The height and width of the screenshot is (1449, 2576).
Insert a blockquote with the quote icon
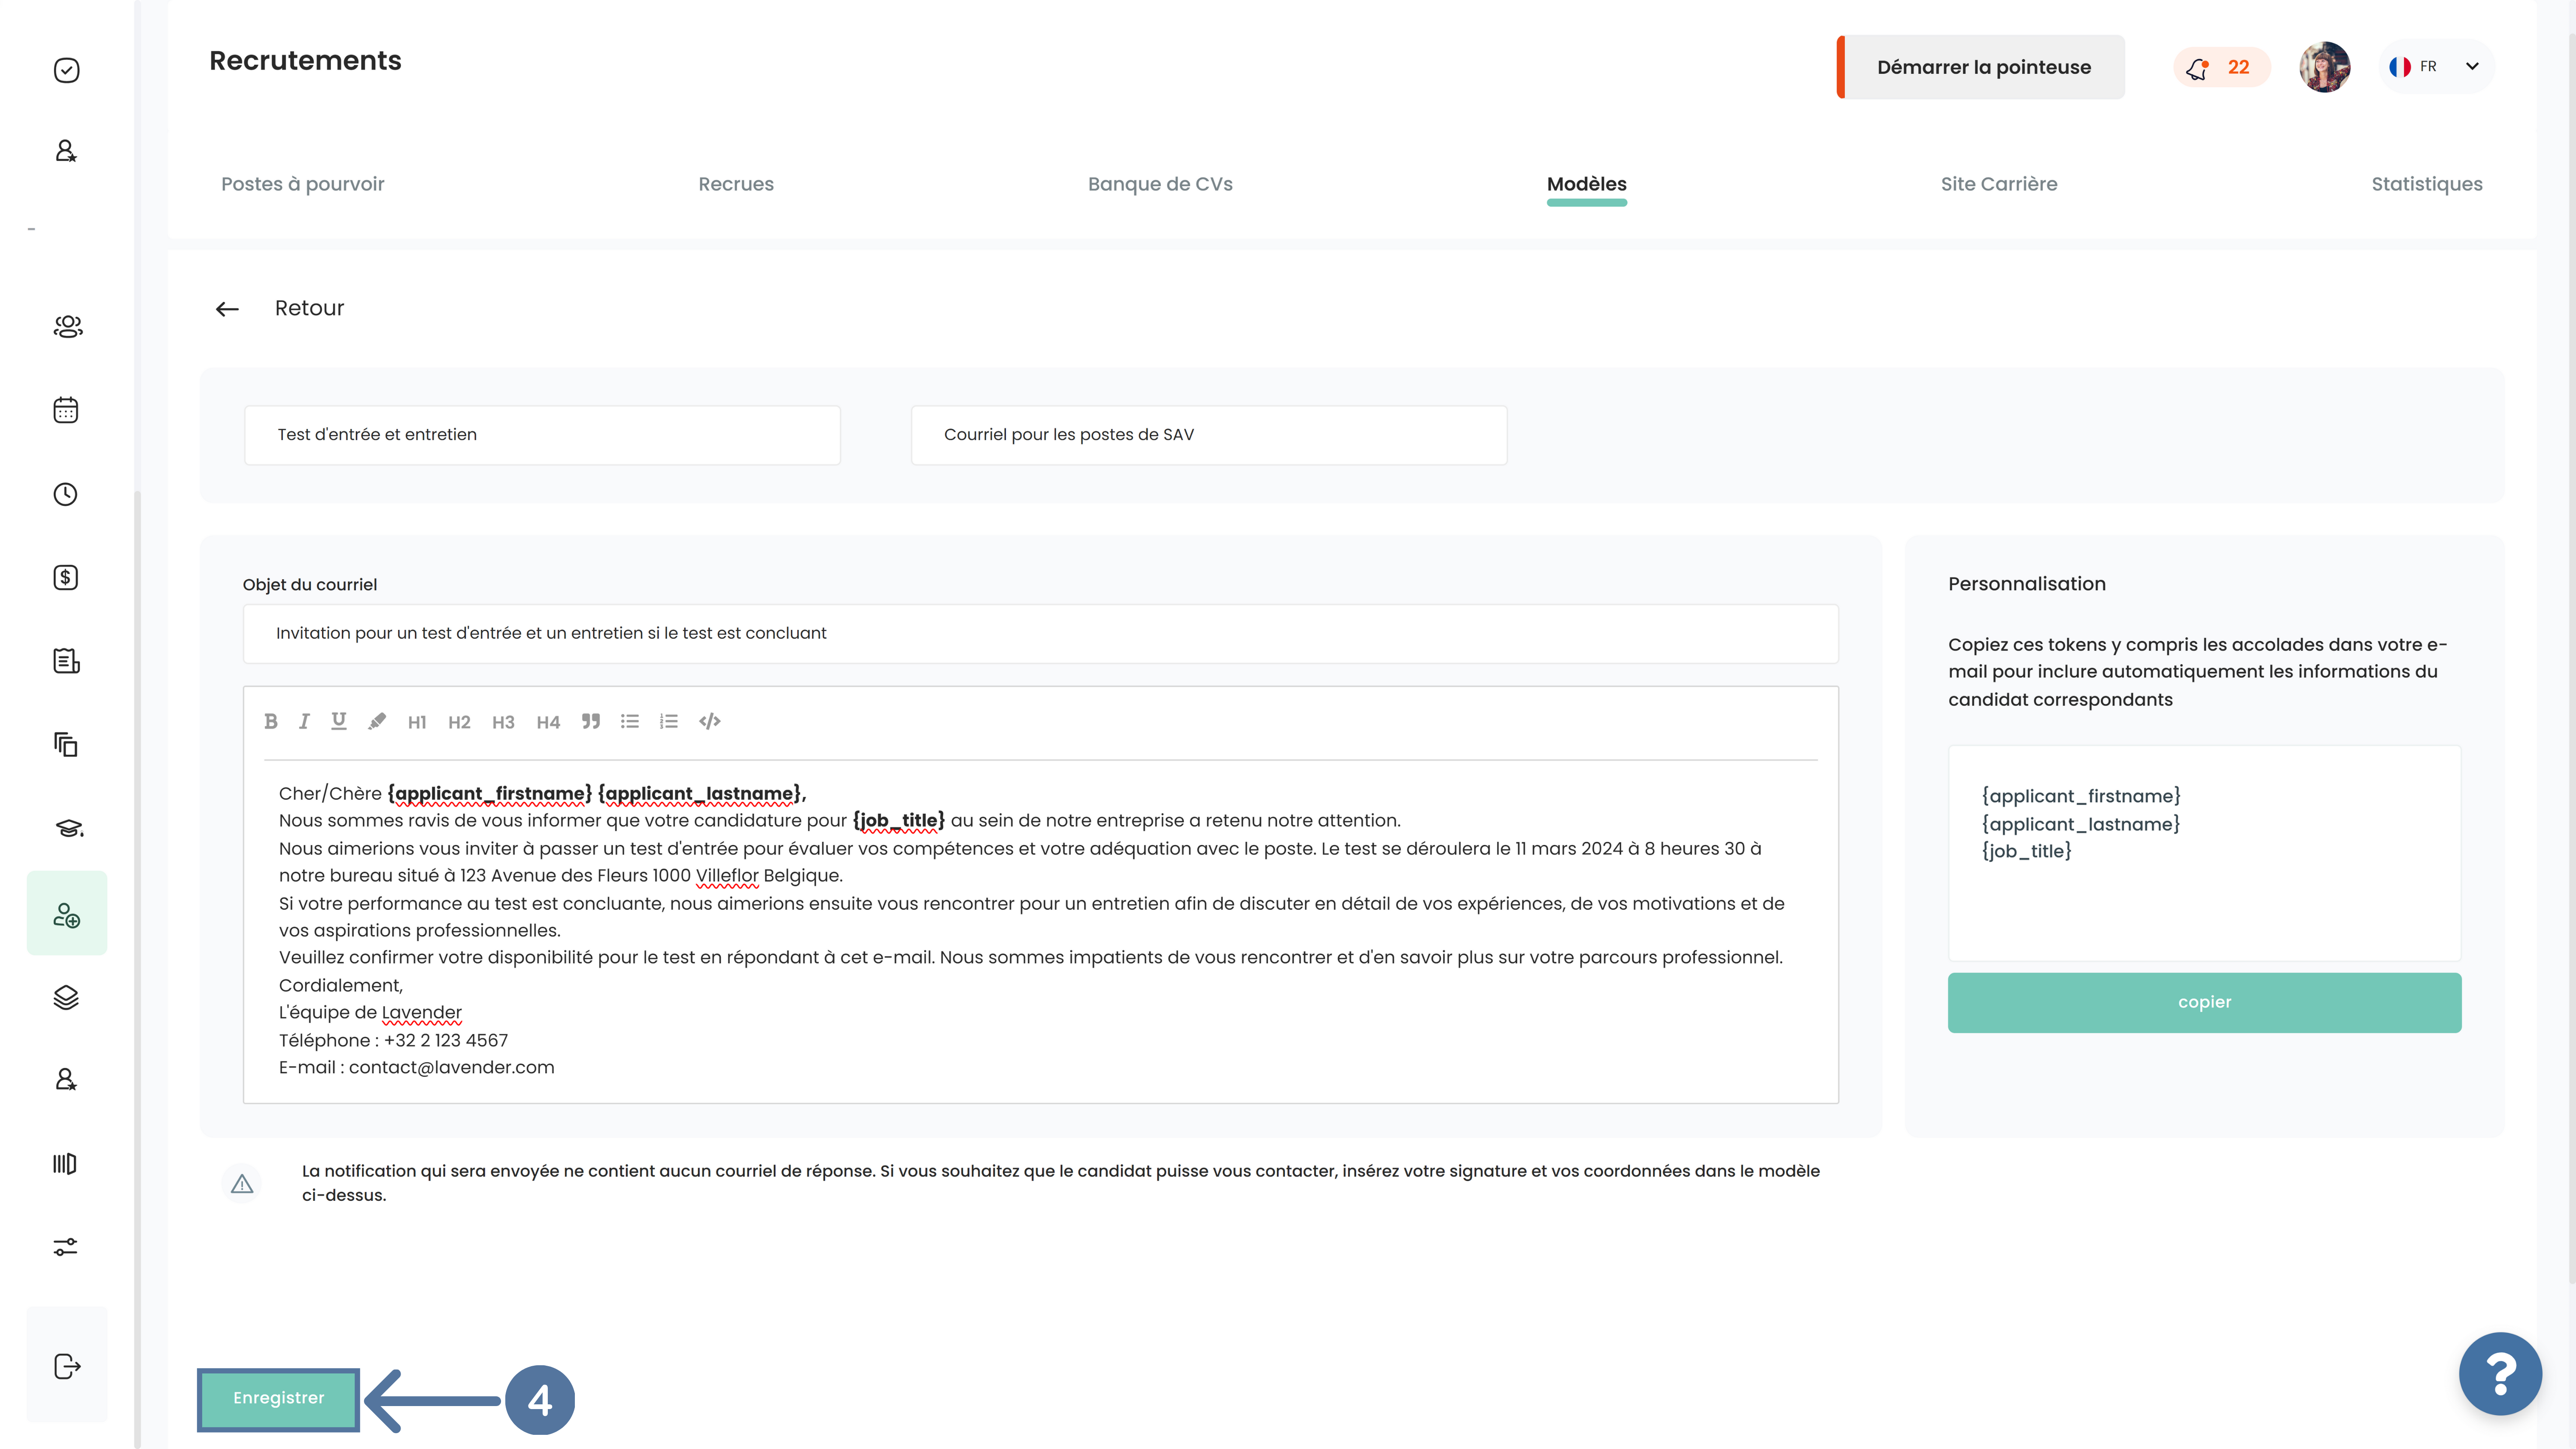coord(591,721)
